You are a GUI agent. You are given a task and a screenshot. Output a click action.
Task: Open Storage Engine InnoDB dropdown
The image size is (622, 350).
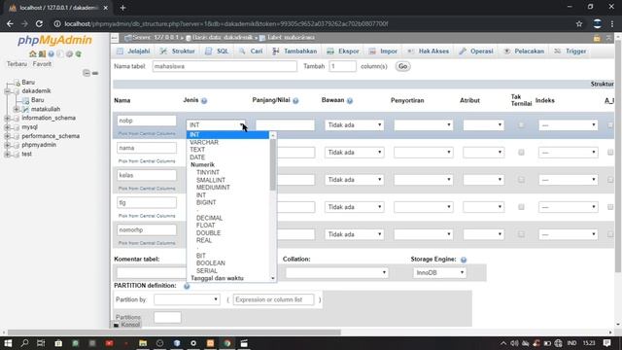pos(439,273)
